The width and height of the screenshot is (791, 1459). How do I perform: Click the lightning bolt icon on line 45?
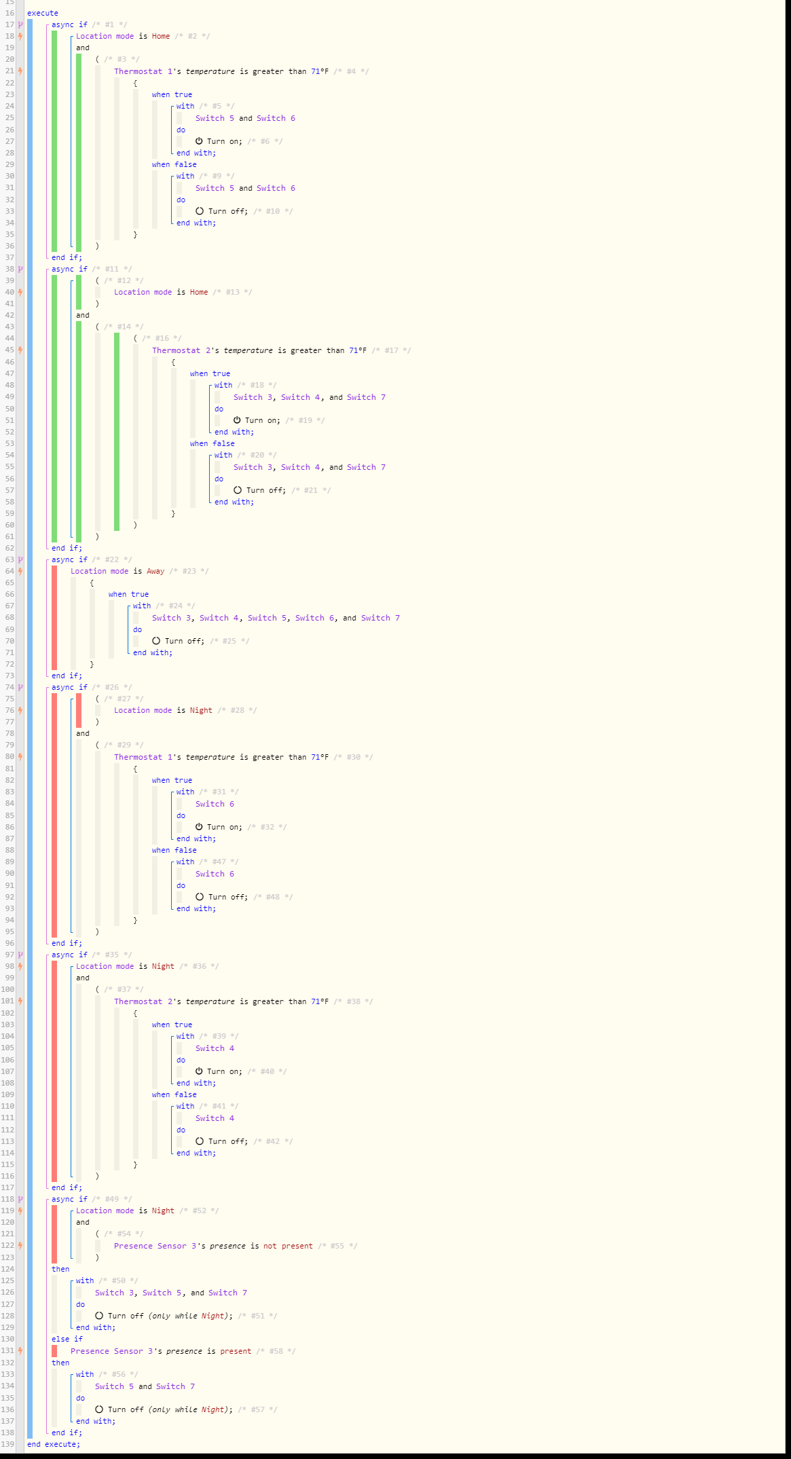coord(20,350)
